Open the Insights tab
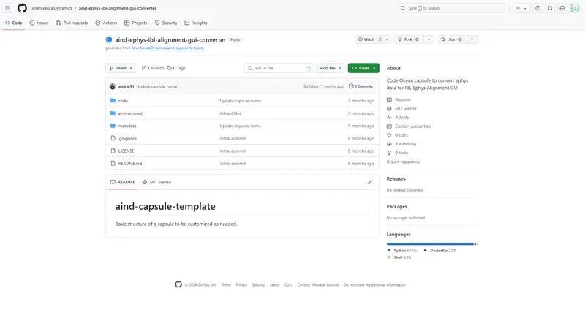Screen dimensions: 585x326 196,23
